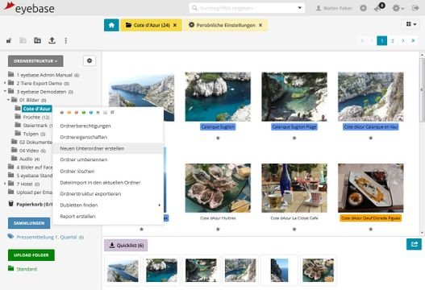This screenshot has height=290, width=425.
Task: Collapse the 3 eyebase Demodaten folder
Action: point(5,92)
